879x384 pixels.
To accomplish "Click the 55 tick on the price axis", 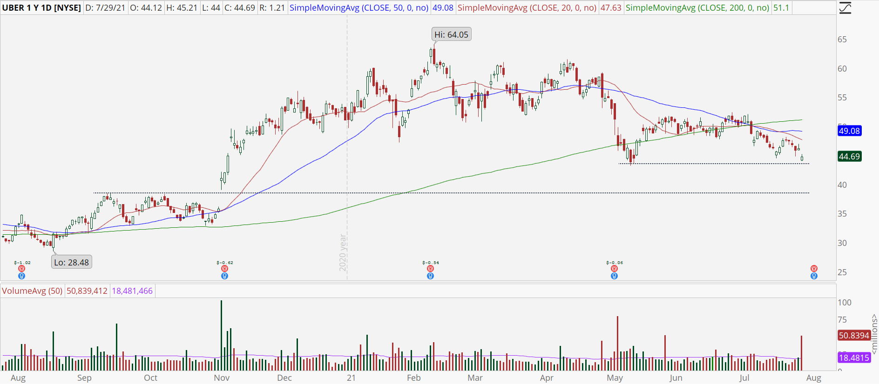I will (x=842, y=98).
